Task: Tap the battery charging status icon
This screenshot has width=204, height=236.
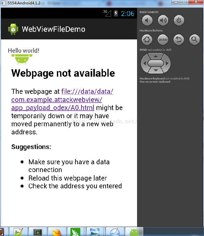Action: coord(116,13)
